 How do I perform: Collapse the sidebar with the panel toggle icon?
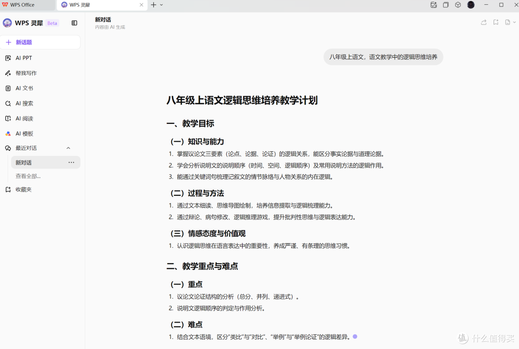[74, 23]
